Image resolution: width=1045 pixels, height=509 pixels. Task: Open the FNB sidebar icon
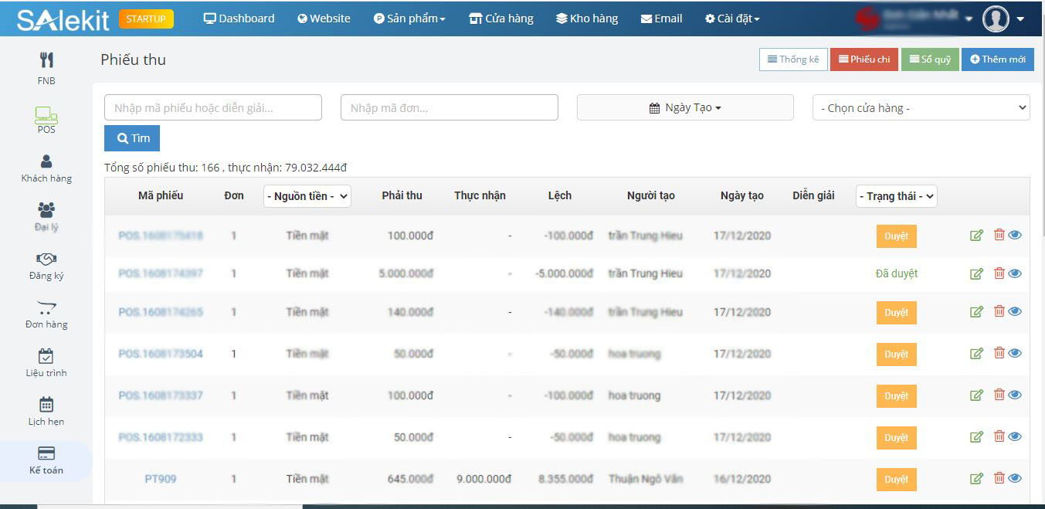[x=46, y=61]
